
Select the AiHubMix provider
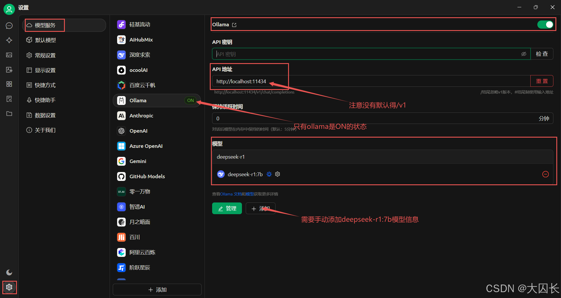[157, 40]
